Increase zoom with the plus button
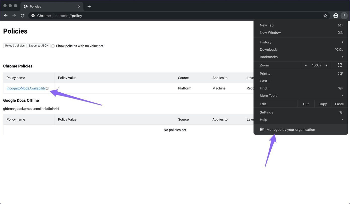 326,65
